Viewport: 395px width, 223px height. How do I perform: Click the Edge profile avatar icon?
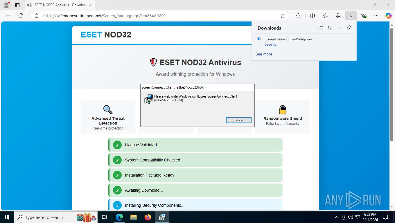[6, 5]
